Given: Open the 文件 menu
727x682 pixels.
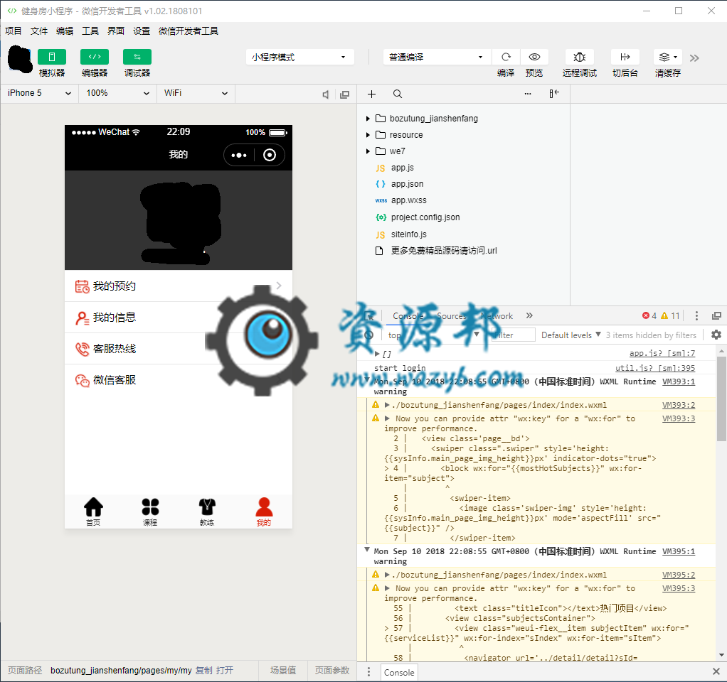Looking at the screenshot, I should tap(39, 31).
